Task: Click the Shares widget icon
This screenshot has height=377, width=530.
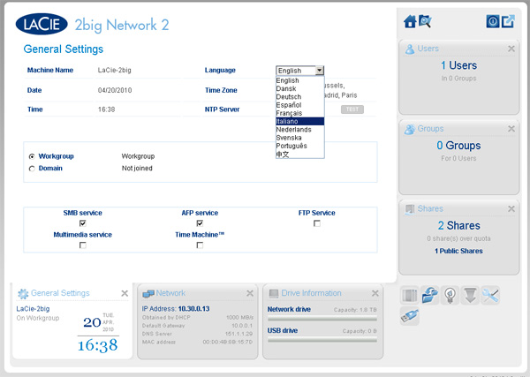Action: click(x=410, y=209)
